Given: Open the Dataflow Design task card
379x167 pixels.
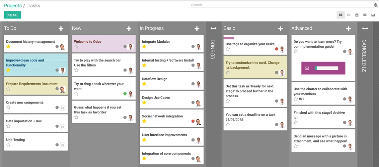Looking at the screenshot, I should [172, 81].
